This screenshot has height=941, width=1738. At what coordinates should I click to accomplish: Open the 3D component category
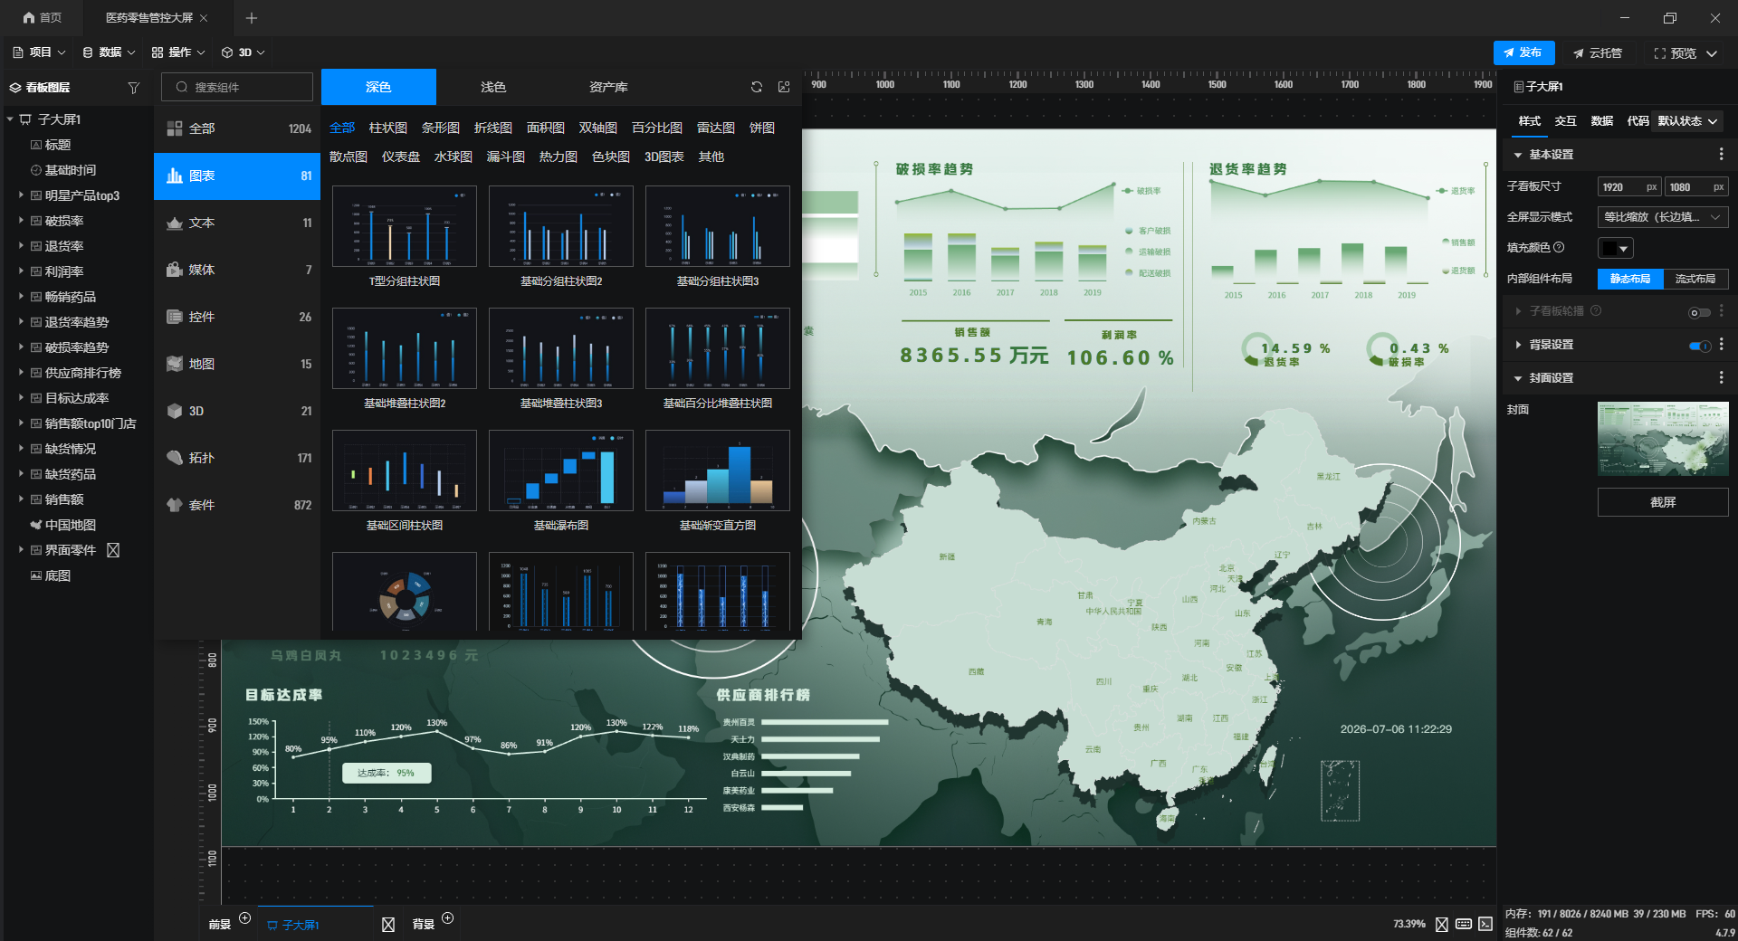(x=237, y=411)
